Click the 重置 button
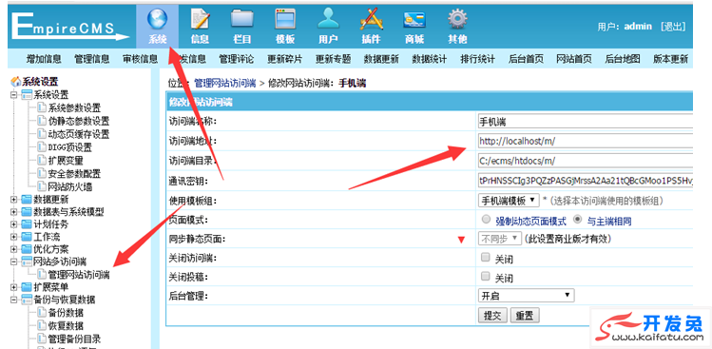 tap(525, 316)
